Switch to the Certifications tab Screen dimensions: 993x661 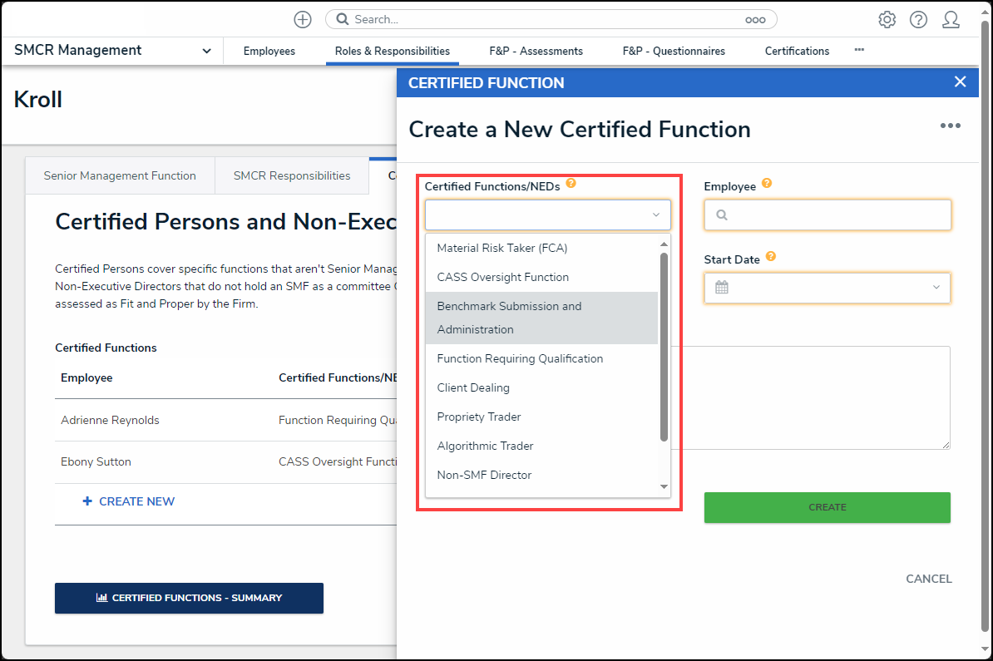tap(797, 52)
